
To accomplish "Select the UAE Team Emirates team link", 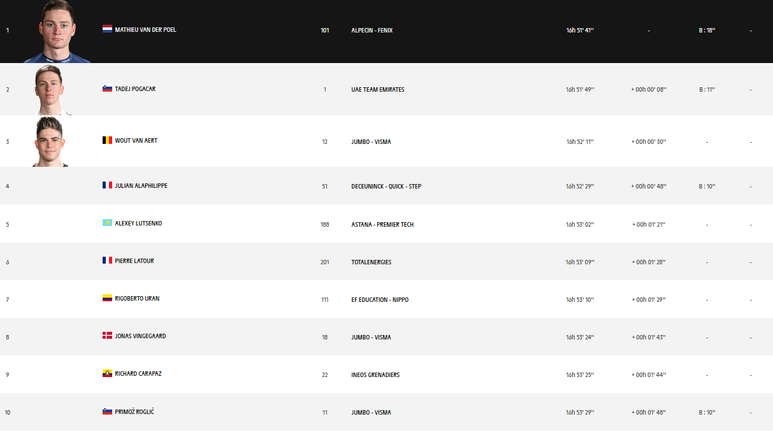I will pyautogui.click(x=377, y=89).
